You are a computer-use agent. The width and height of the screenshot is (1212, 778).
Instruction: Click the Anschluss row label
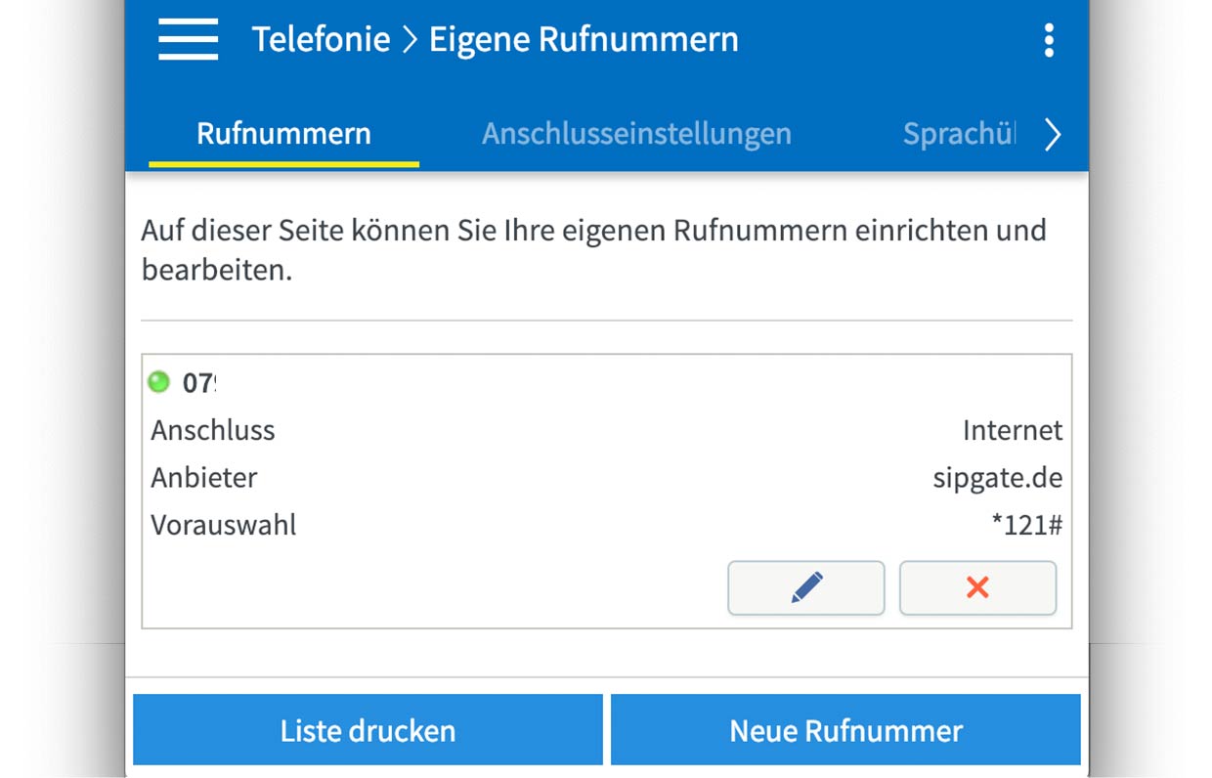click(213, 430)
